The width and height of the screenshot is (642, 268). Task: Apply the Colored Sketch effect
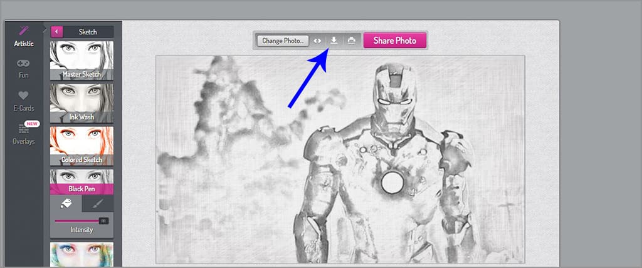pos(82,146)
